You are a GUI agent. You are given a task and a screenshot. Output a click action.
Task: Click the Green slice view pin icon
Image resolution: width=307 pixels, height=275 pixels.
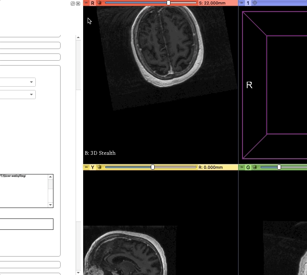coord(242,167)
